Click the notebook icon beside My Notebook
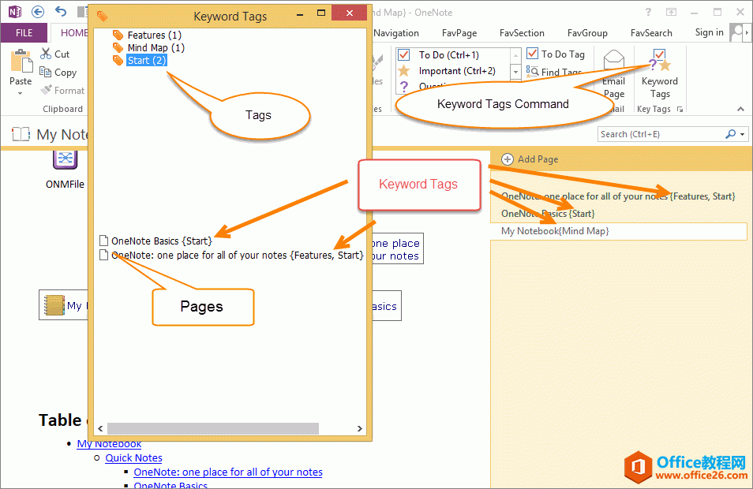753x489 pixels. tap(54, 305)
